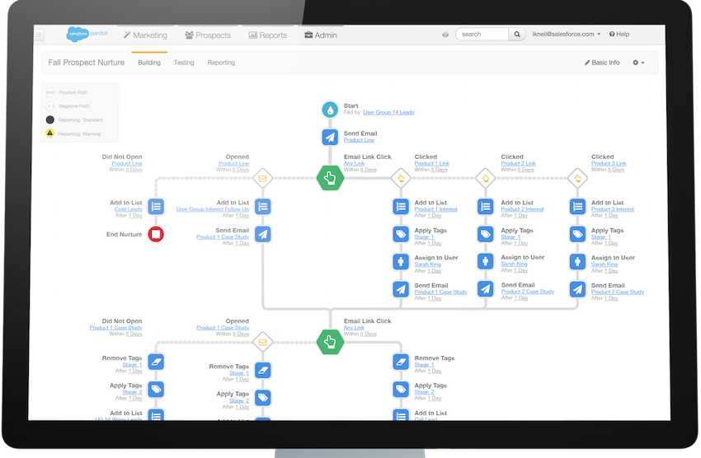Screen dimensions: 701x458
Task: Open the Cold Leads list link
Action: click(129, 209)
